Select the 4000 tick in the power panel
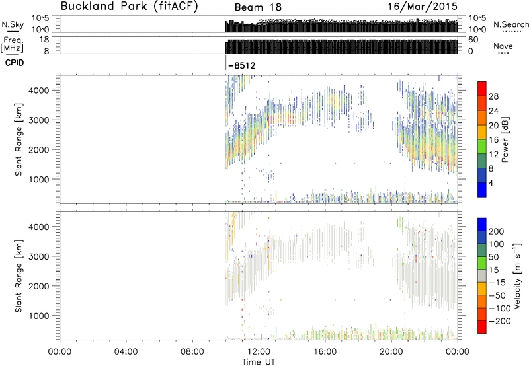The width and height of the screenshot is (529, 366). click(38, 91)
